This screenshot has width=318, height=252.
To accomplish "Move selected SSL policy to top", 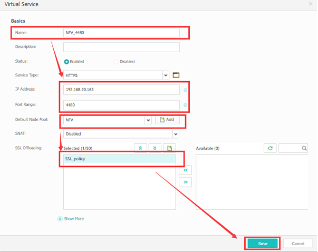I will [x=140, y=148].
